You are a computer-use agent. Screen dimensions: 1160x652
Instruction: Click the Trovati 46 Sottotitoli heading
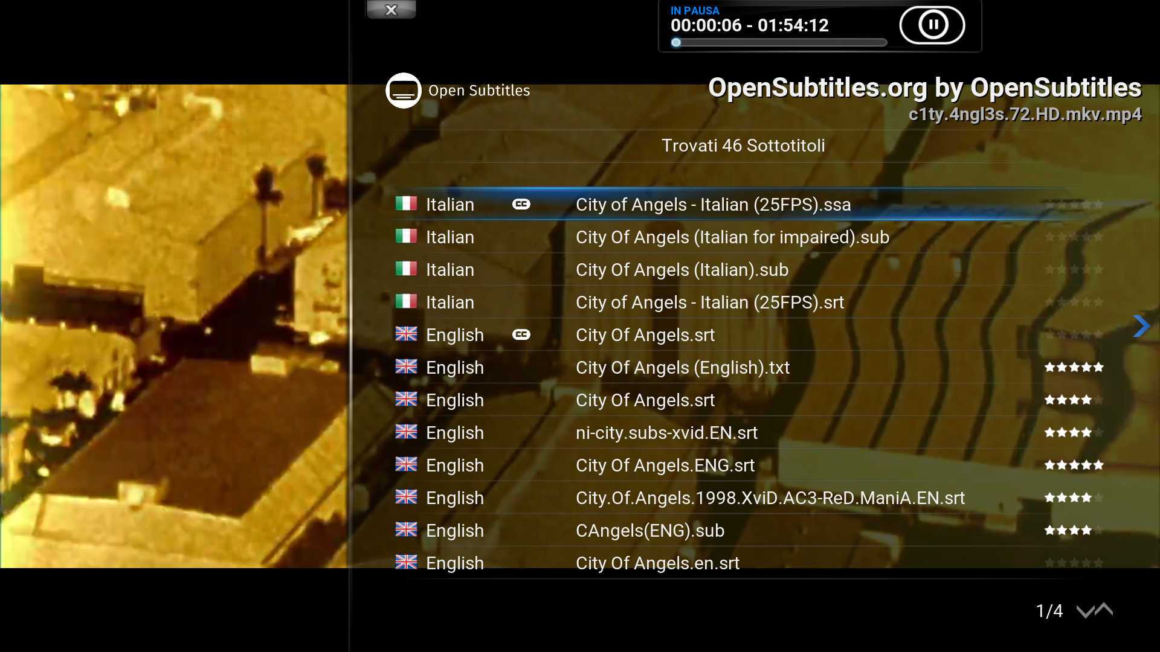click(x=743, y=145)
